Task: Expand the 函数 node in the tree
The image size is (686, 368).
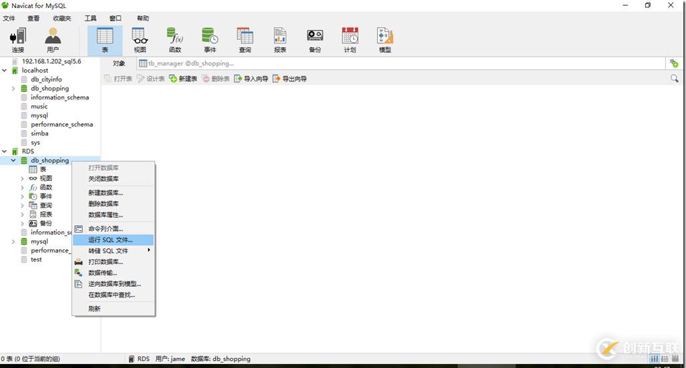Action: click(22, 187)
